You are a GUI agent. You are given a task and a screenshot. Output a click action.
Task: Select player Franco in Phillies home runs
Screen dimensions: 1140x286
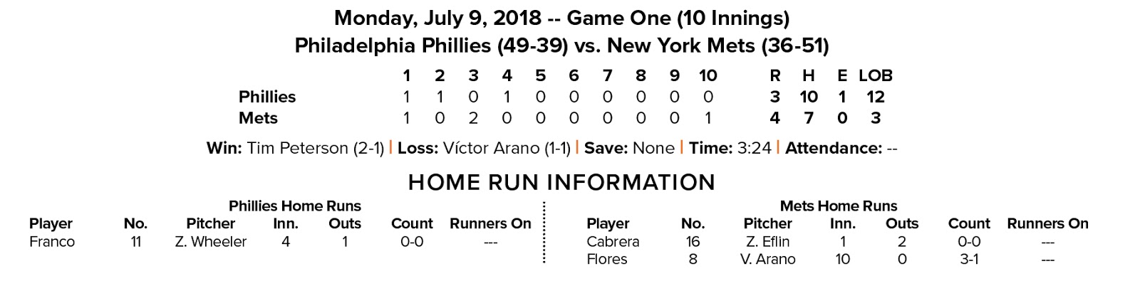[x=52, y=242]
